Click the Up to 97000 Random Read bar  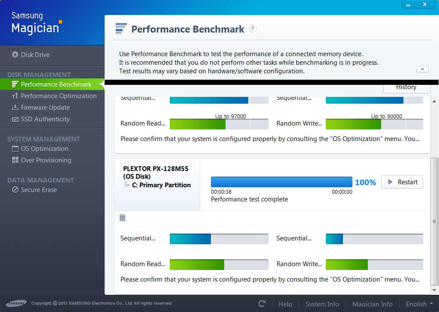click(219, 124)
